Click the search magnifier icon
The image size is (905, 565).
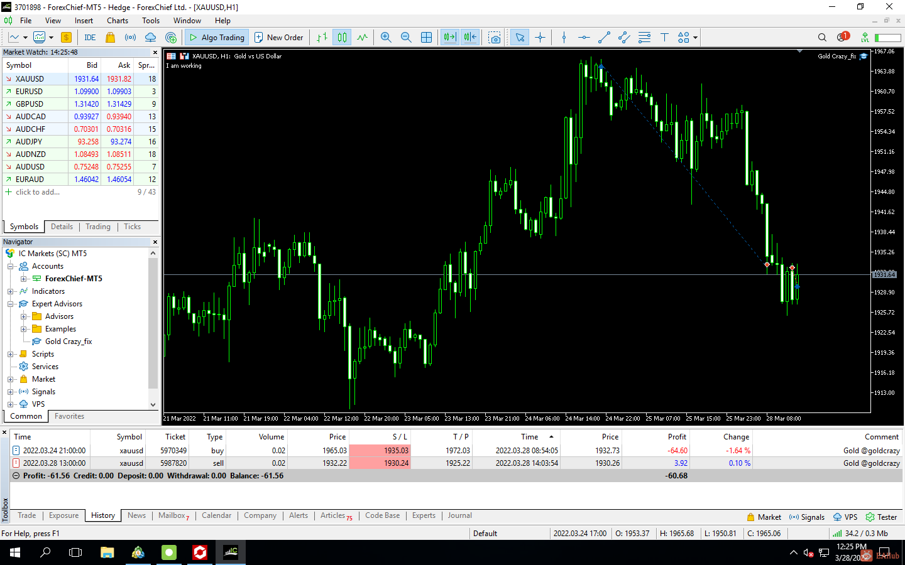[822, 37]
